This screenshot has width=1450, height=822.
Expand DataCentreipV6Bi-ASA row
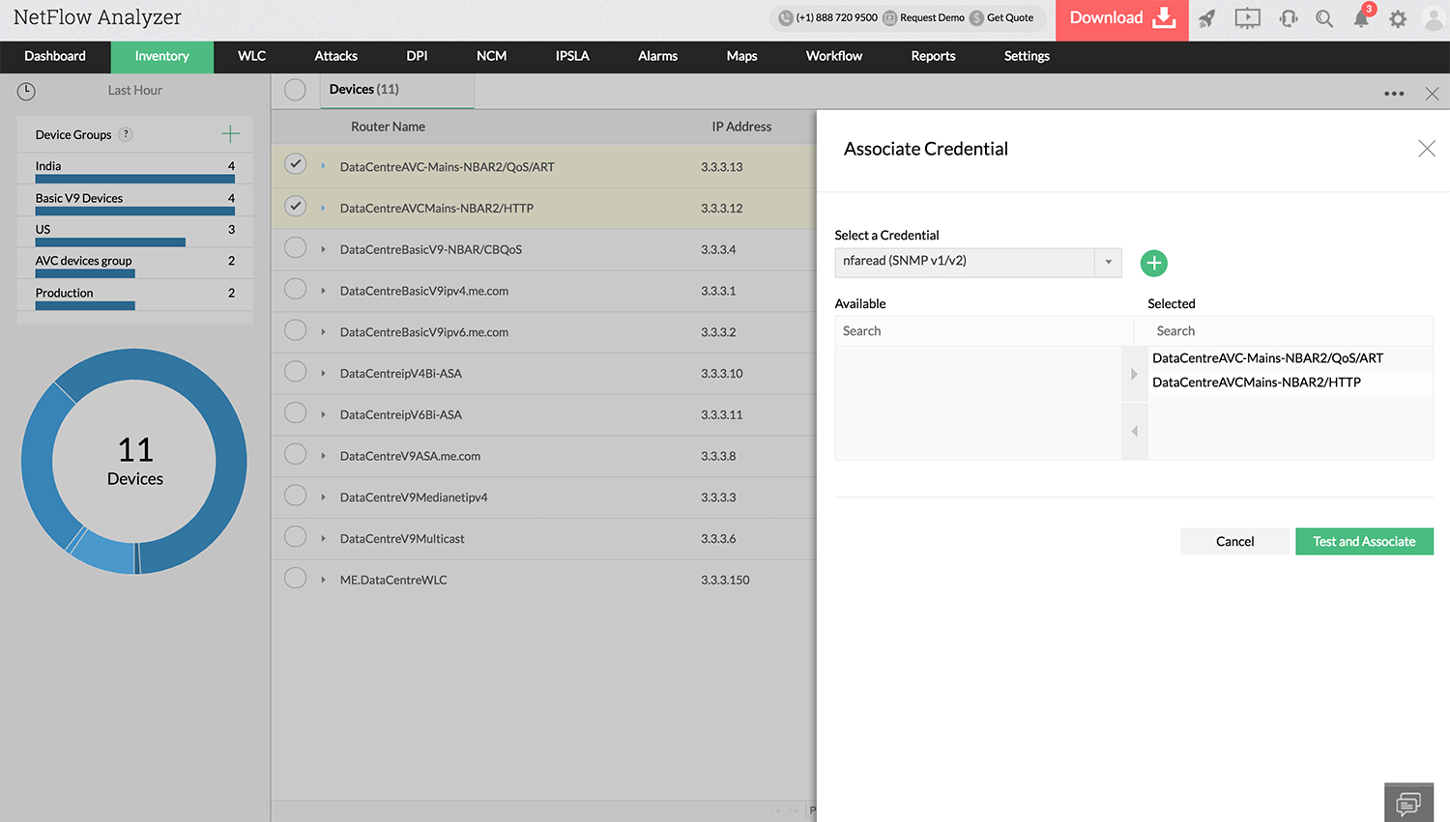pos(323,415)
